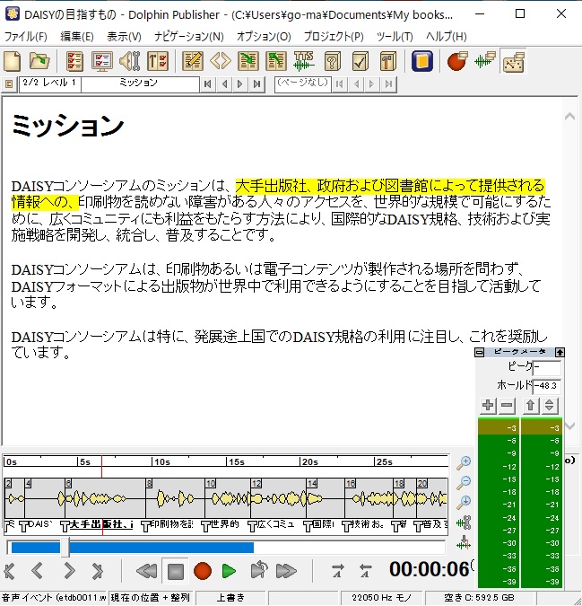Go to previous event chevron button
The image size is (582, 606).
coord(38,571)
